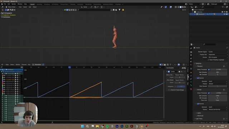Click the current frame marker on the timeline
Screen dimensions: 229x129
pyautogui.click(x=69, y=67)
